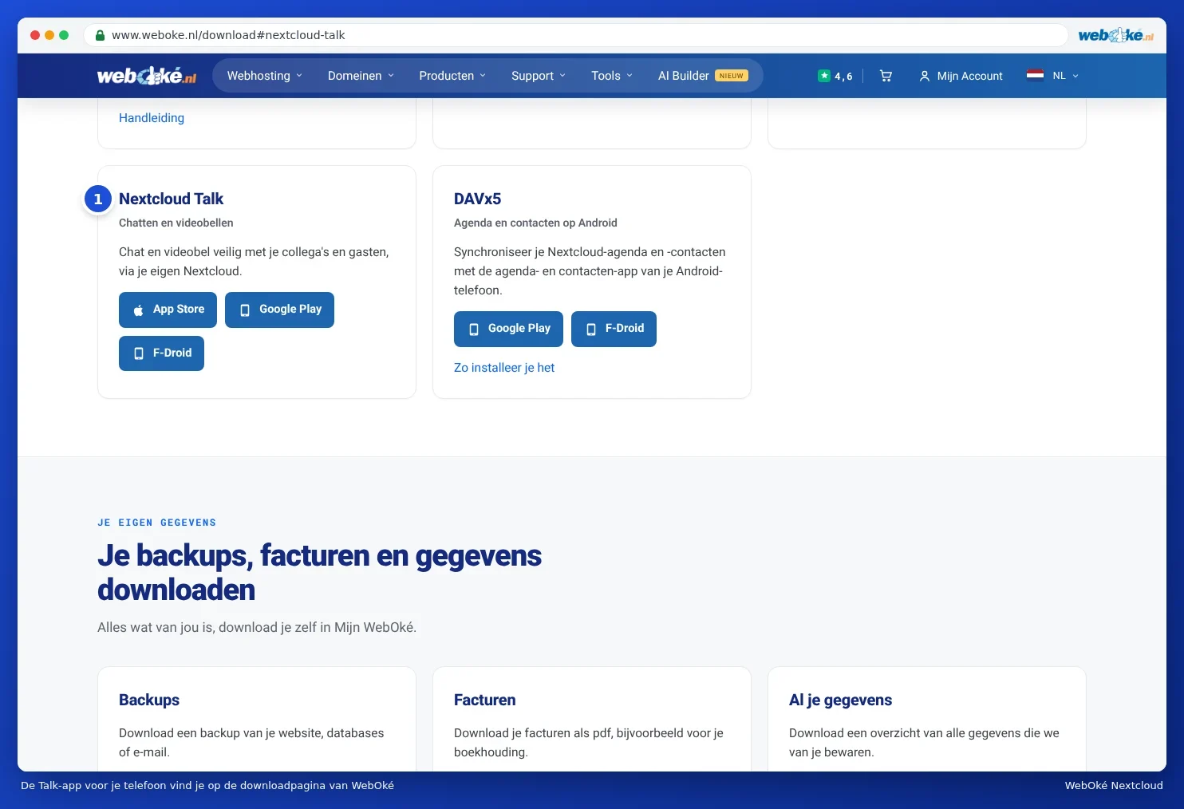Screen dimensions: 1184x809
Task: Click the 'JE EIGEN GEGEVENS' section label
Action: tap(156, 523)
